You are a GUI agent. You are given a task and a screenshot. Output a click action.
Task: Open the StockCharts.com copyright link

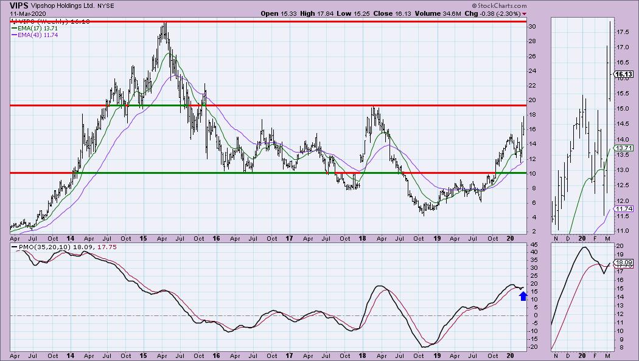499,5
